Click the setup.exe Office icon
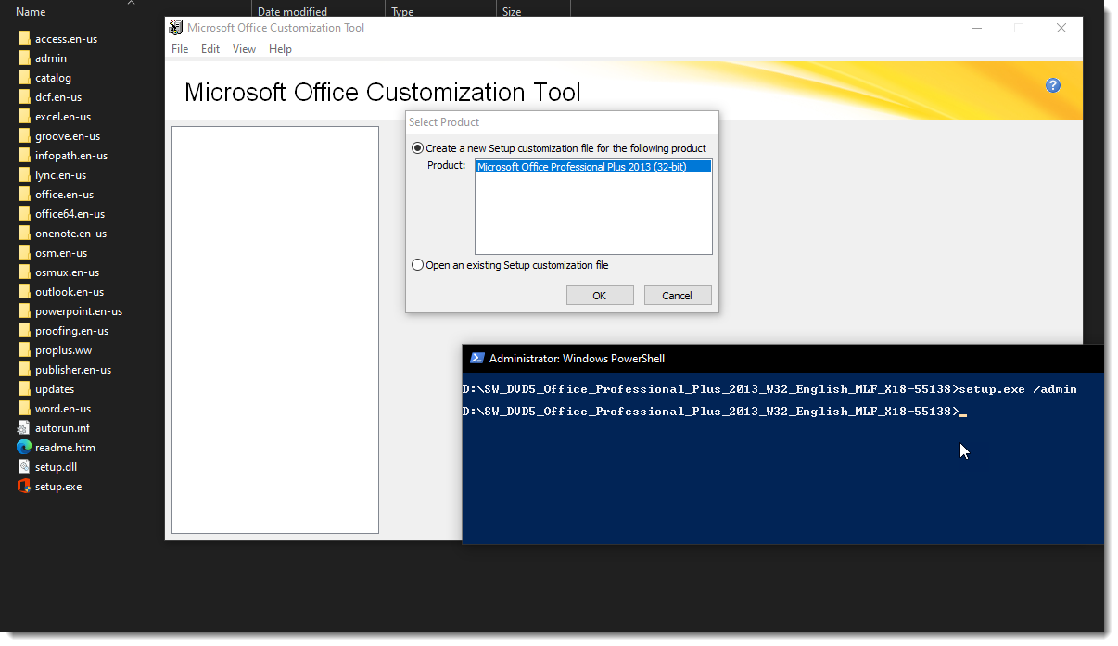 click(24, 487)
